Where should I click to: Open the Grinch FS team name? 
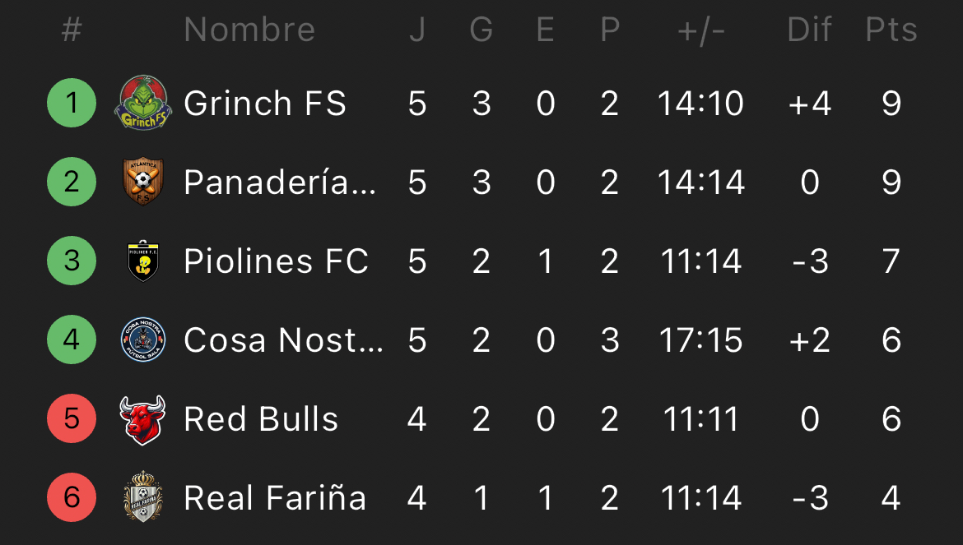pos(265,104)
